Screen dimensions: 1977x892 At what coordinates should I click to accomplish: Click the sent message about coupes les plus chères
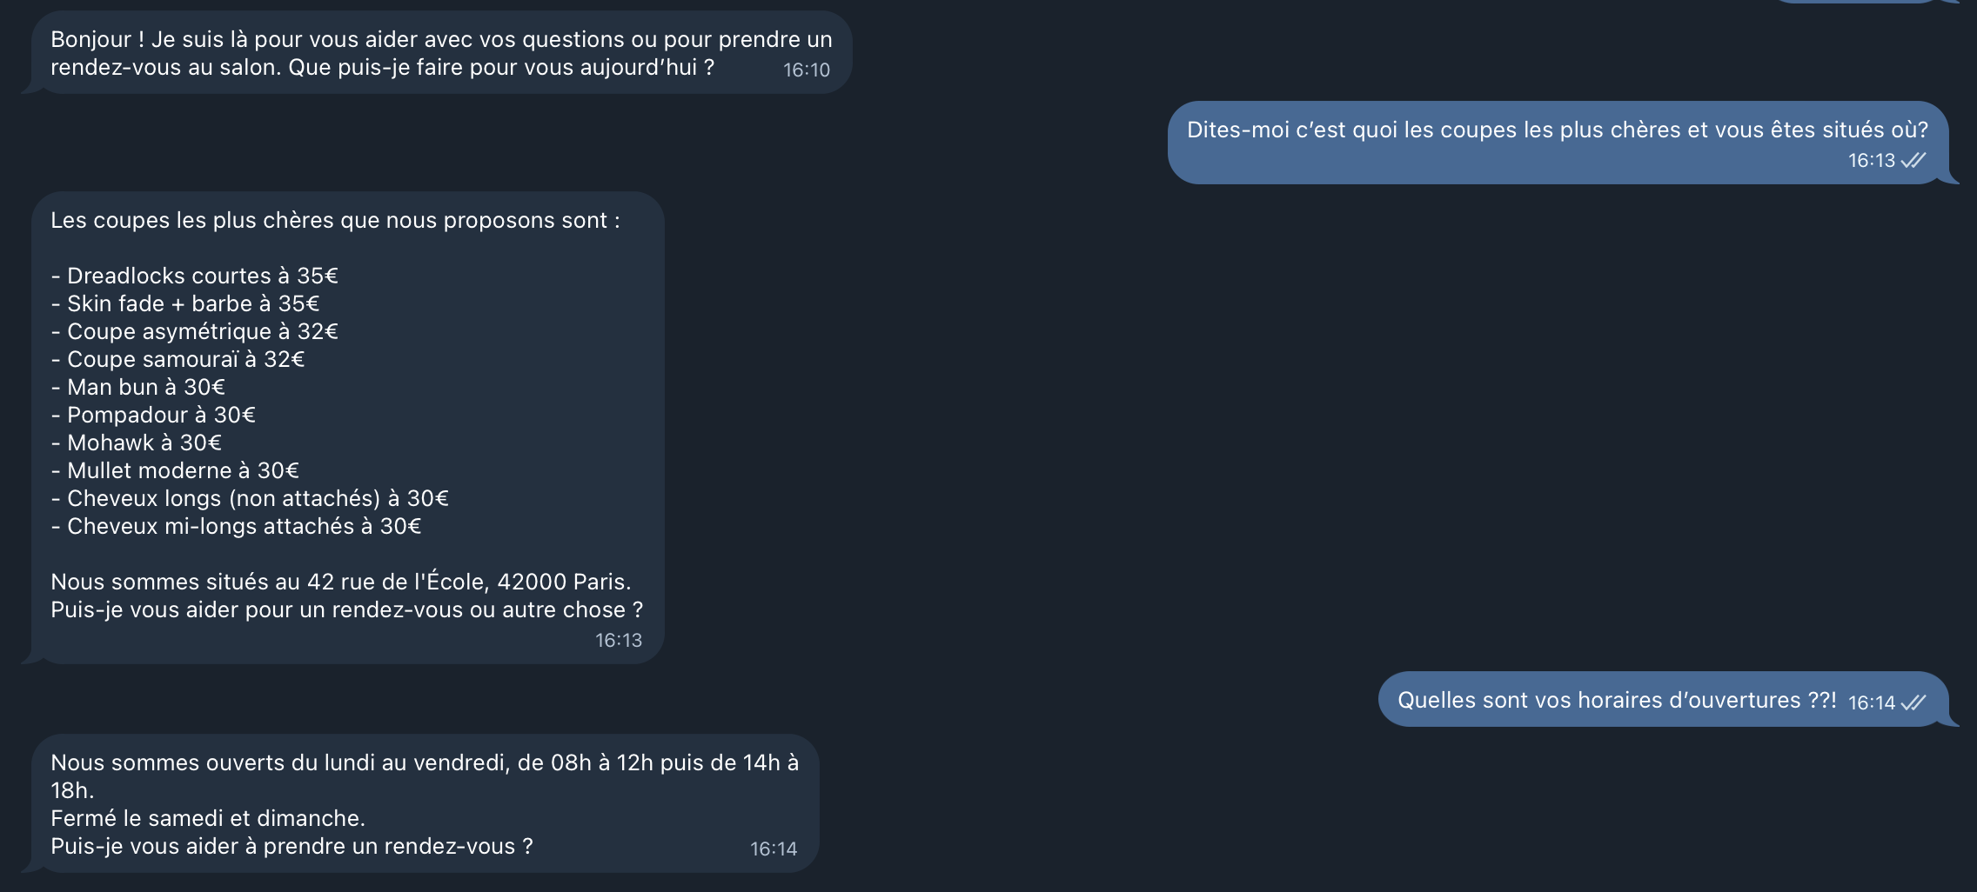(1558, 143)
